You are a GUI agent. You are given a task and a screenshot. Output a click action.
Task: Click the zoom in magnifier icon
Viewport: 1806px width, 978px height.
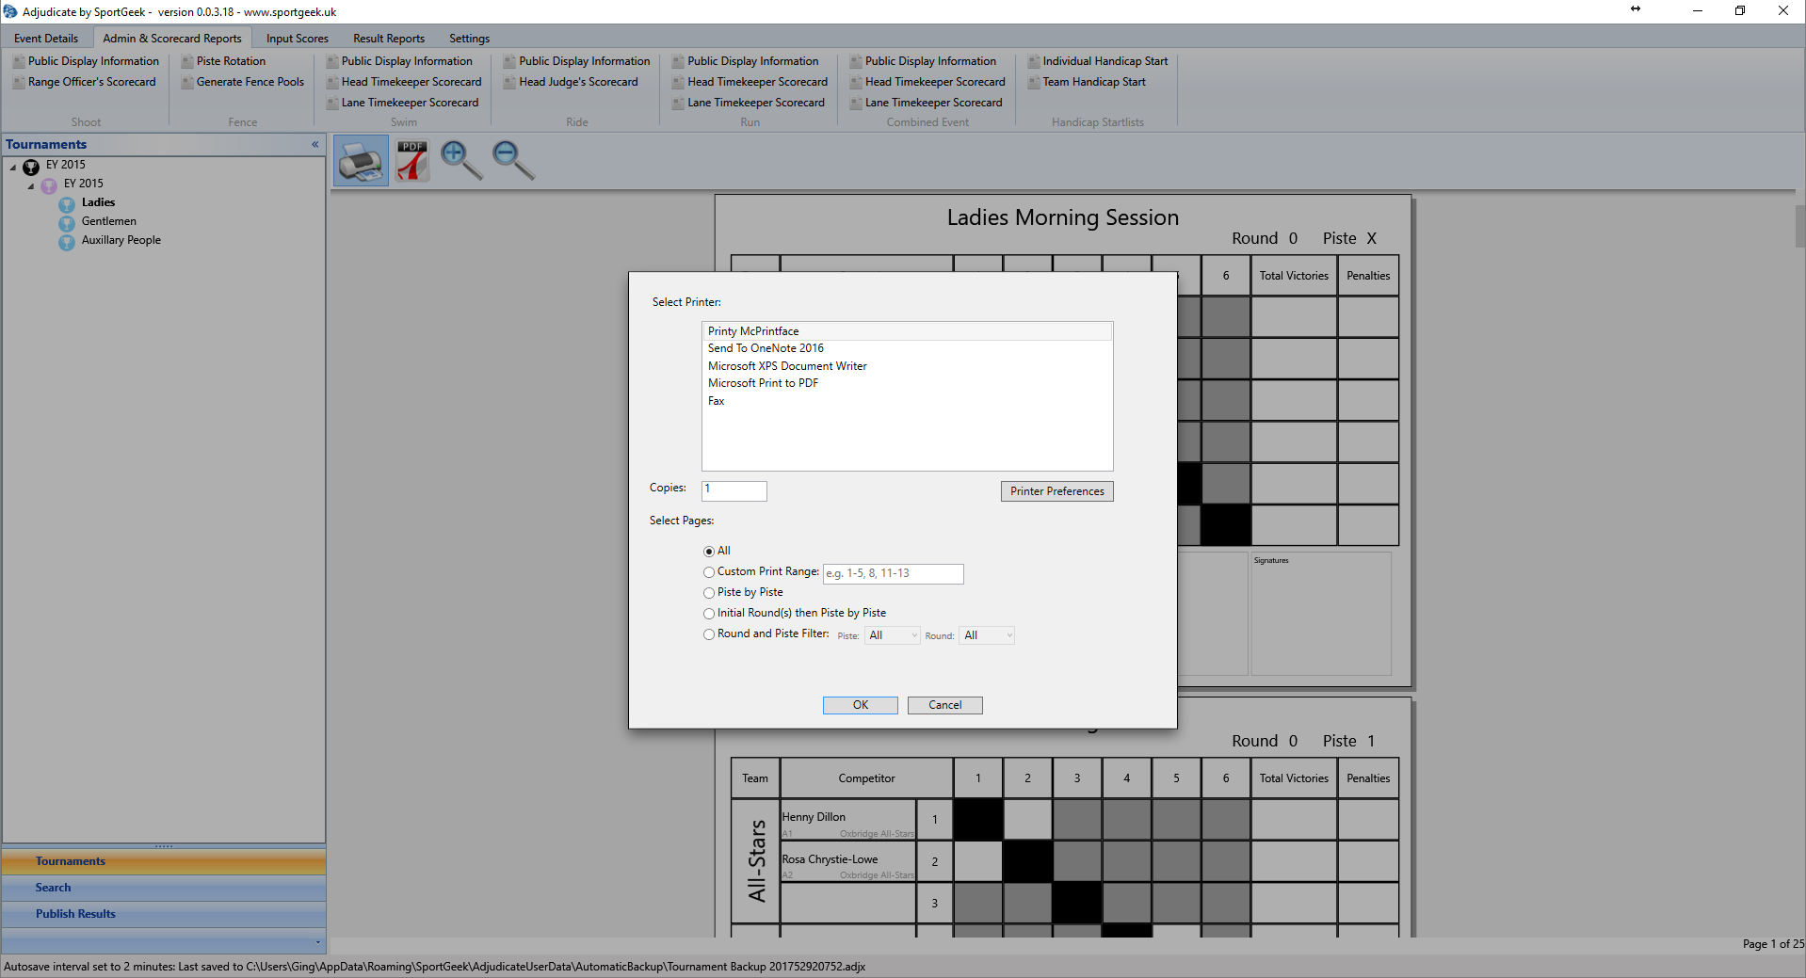click(461, 161)
